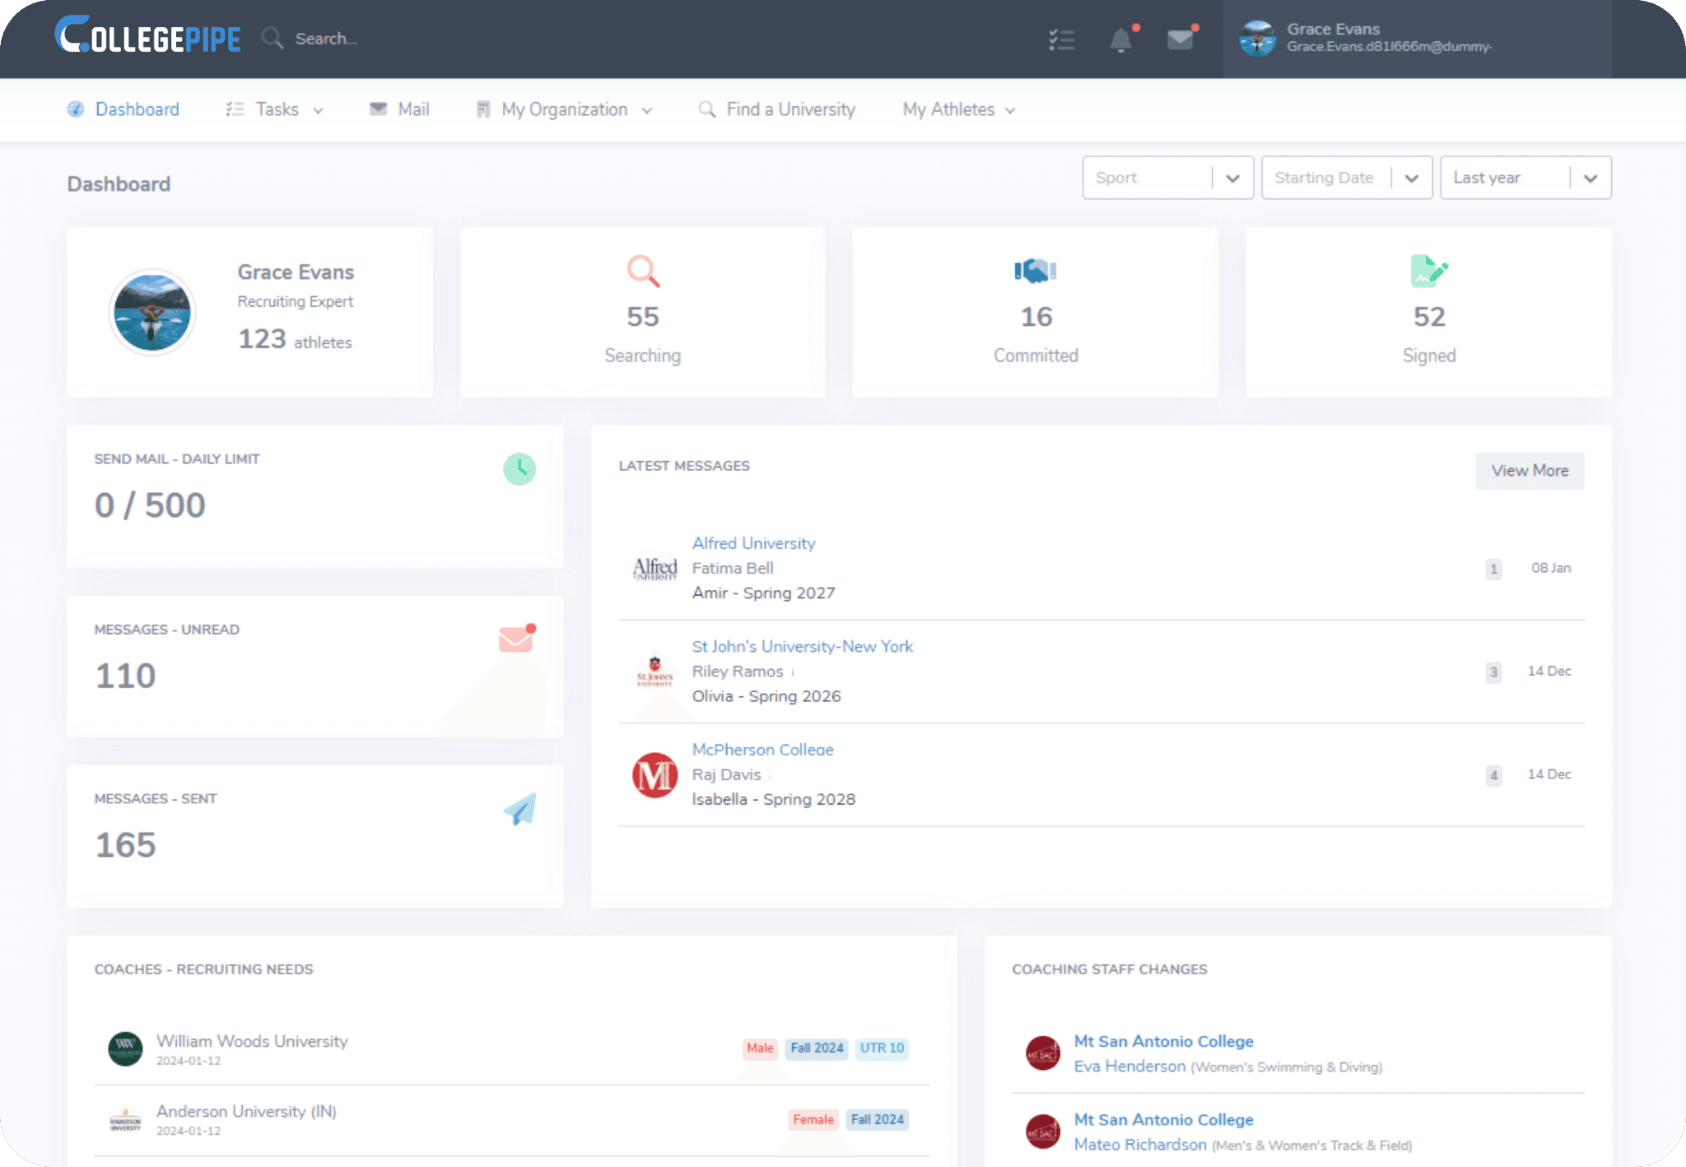Click the Signed document icon
Screen dimensions: 1686x1167
coord(1428,271)
